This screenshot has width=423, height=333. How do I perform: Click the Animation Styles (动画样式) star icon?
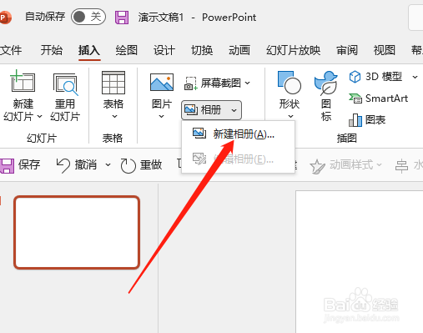[317, 166]
